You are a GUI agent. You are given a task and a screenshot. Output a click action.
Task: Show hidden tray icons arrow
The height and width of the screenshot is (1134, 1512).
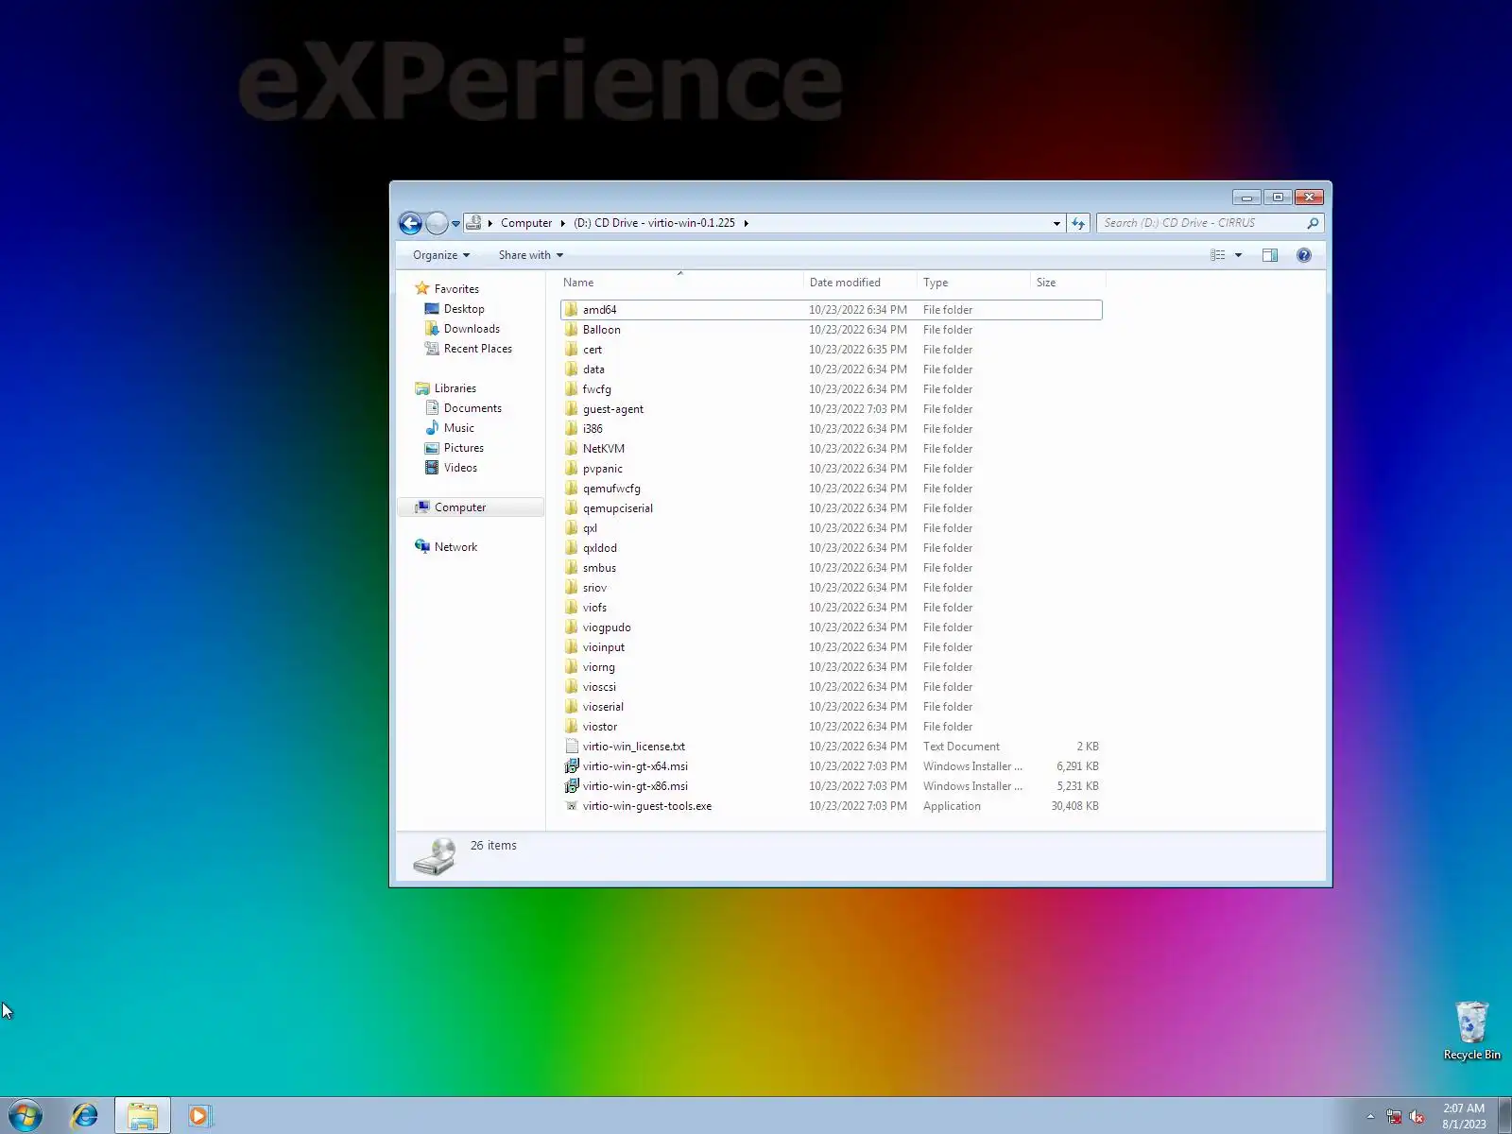(1370, 1117)
